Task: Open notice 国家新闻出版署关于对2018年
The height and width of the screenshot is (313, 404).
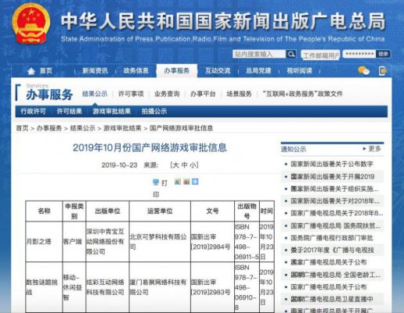Action: (x=335, y=201)
